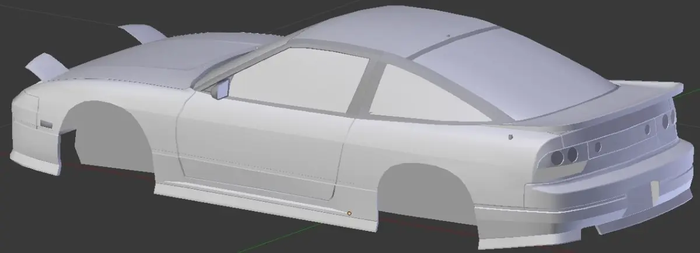Select the round tail lights cluster
Image resolution: width=700 pixels, height=253 pixels.
coord(566,154)
